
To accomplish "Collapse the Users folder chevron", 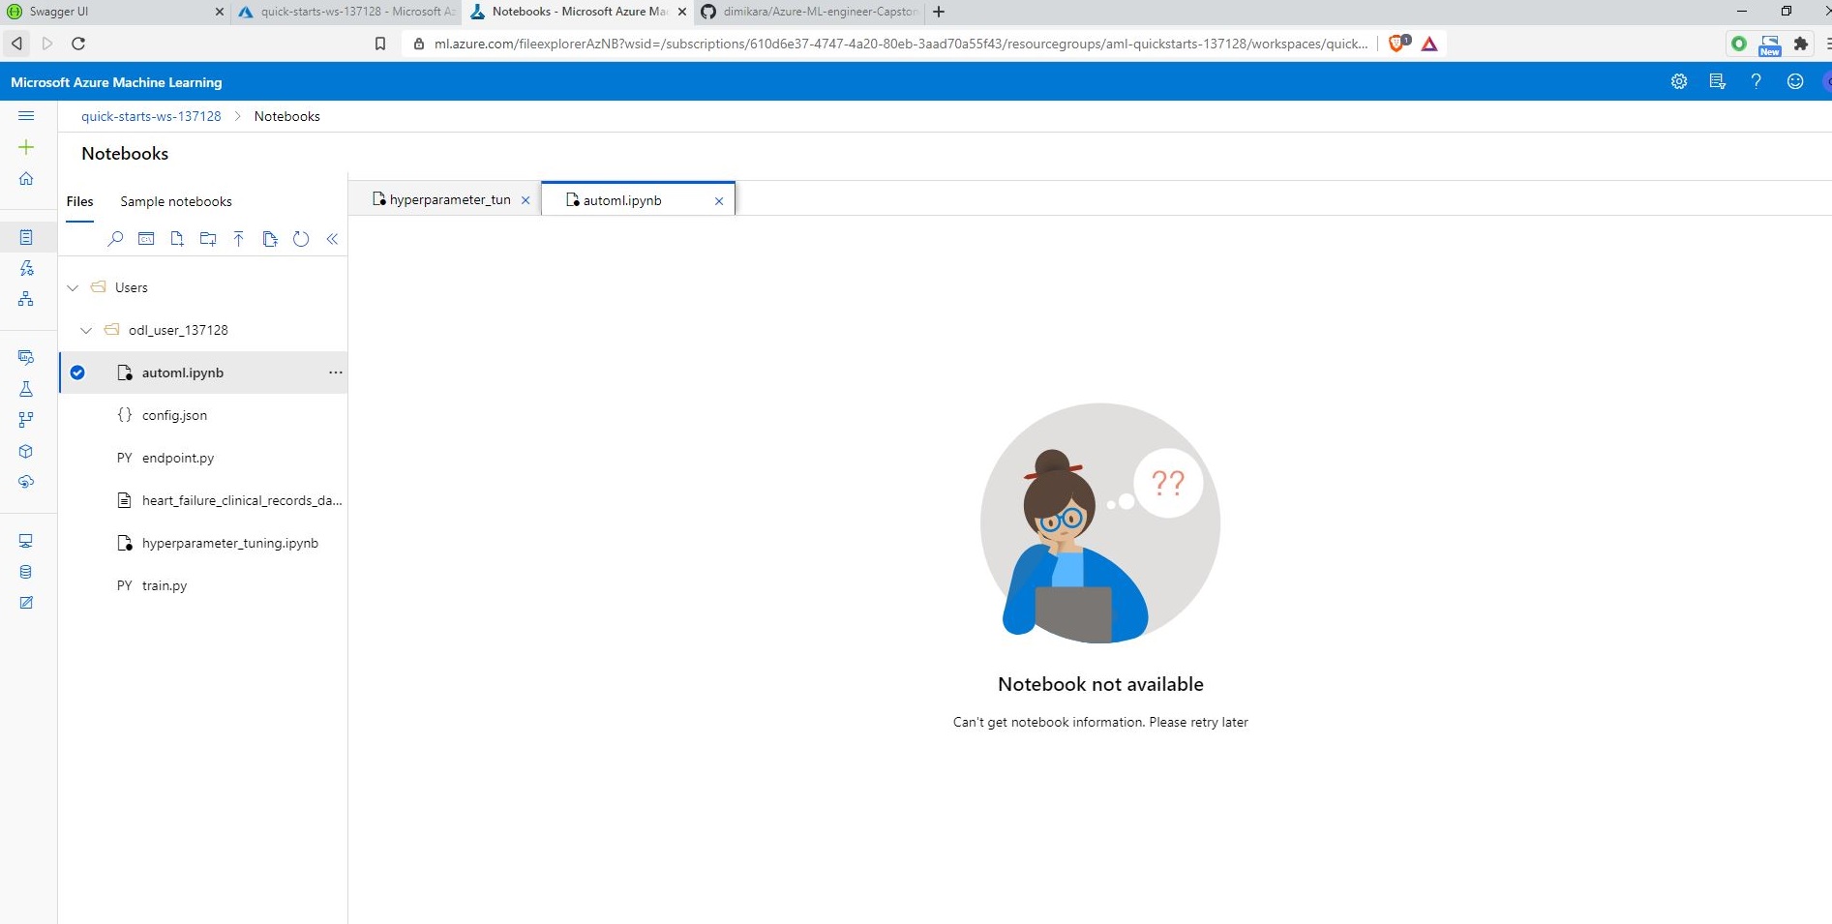I will (73, 287).
